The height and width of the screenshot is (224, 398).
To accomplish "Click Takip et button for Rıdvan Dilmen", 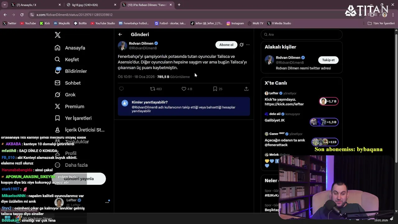I will pyautogui.click(x=328, y=60).
